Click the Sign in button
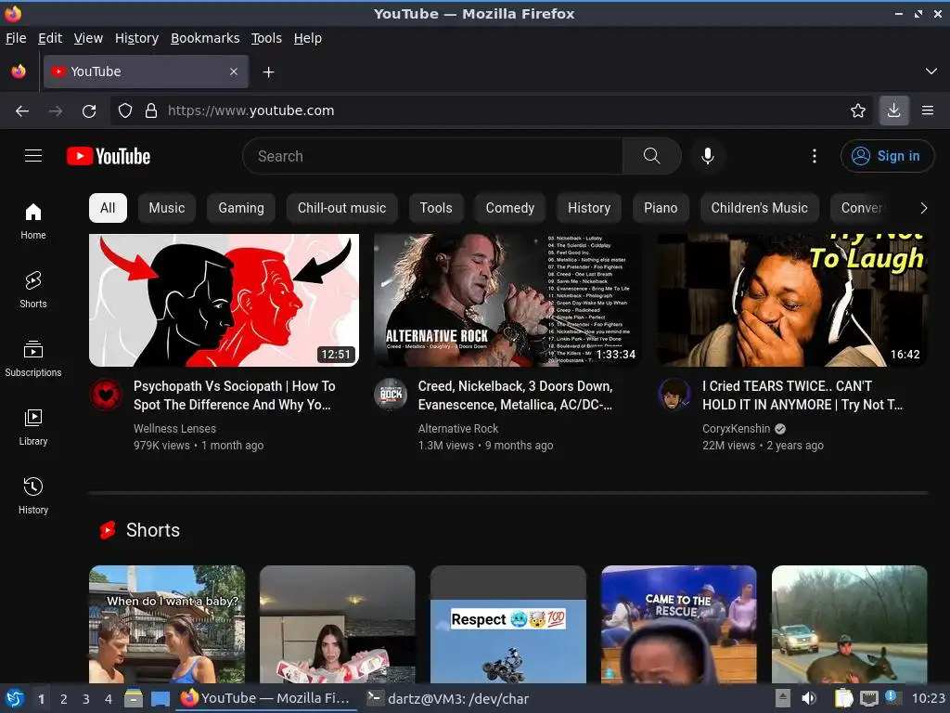Image resolution: width=950 pixels, height=713 pixels. coord(887,156)
